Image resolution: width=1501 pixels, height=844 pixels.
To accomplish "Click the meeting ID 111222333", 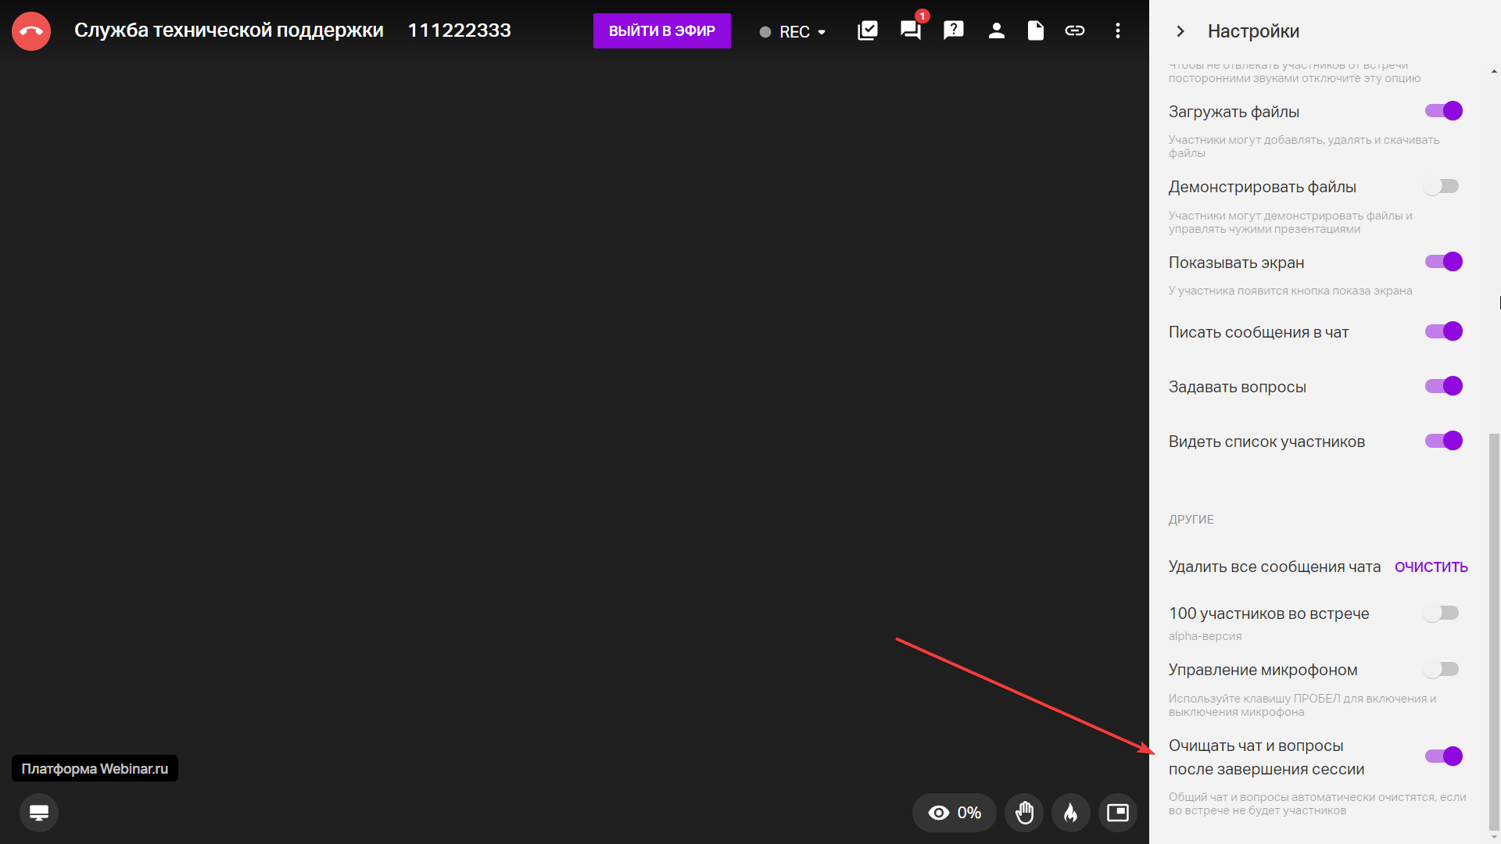I will coord(459,30).
